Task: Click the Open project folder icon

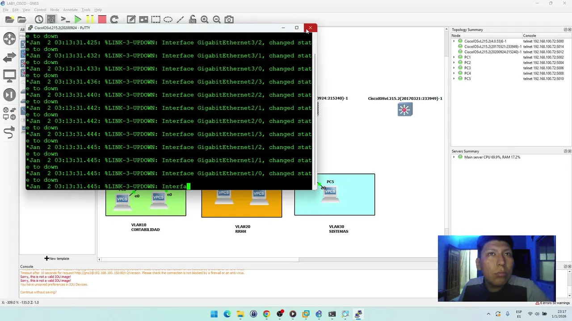Action: point(21,20)
